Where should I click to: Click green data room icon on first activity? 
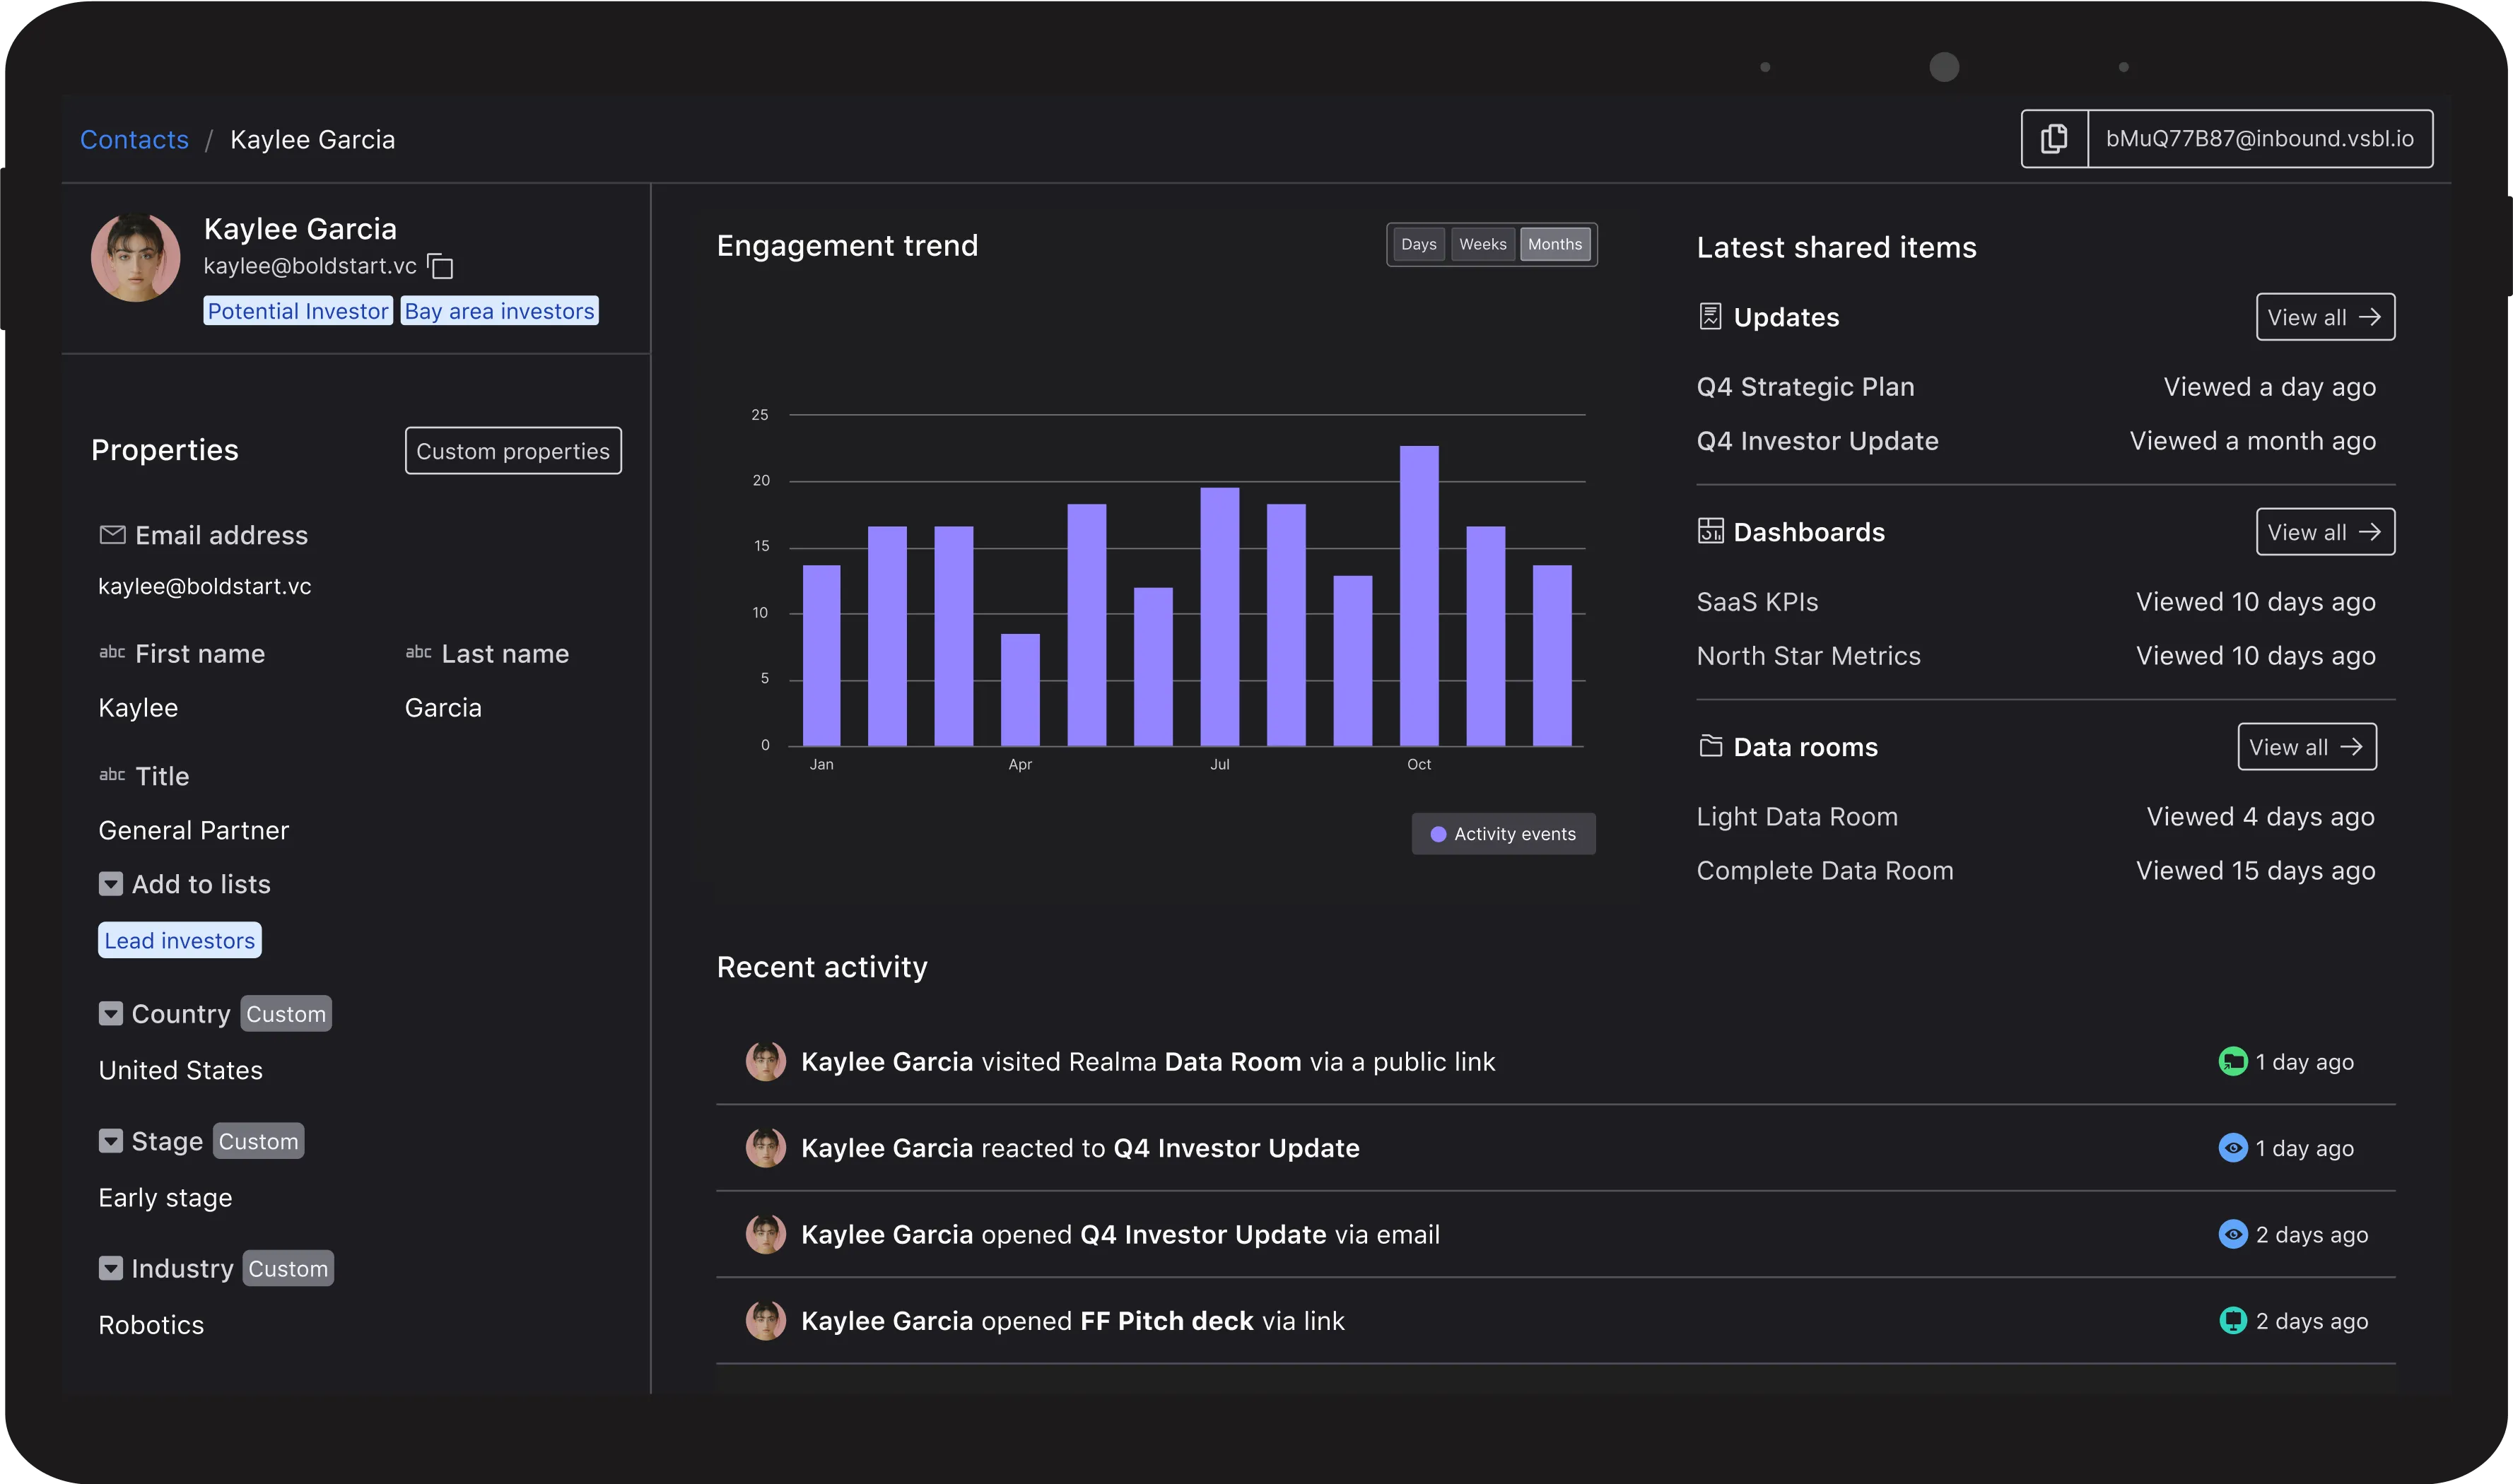(x=2232, y=1061)
